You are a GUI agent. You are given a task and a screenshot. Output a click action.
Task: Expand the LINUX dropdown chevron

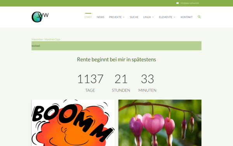click(153, 17)
